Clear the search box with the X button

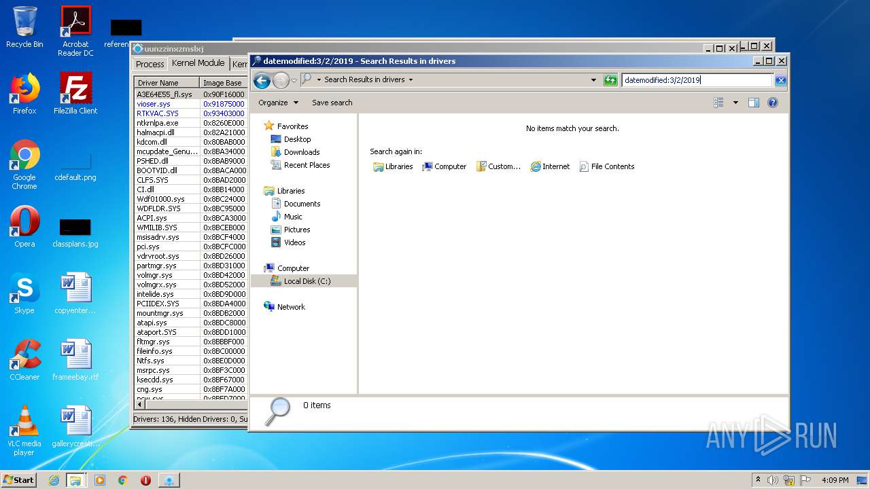coord(781,80)
